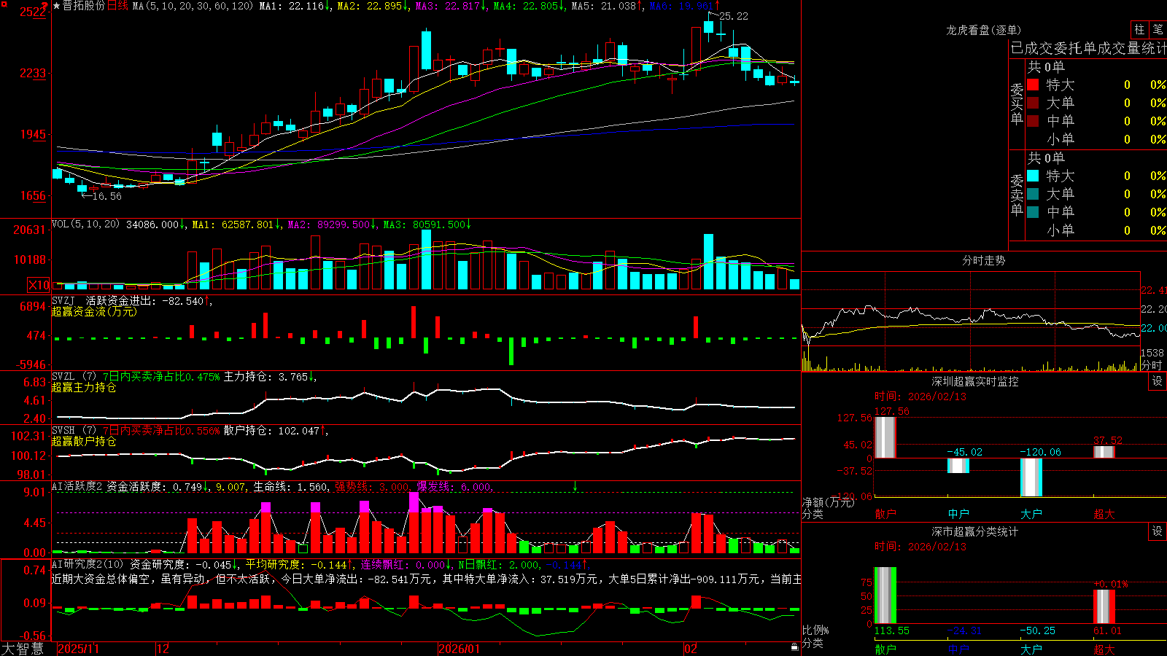Open 设 settings for 深市超赢分类统计
The image size is (1167, 656).
coord(1158,531)
